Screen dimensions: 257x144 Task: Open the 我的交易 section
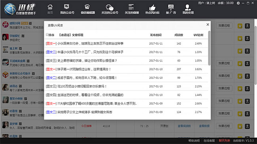pyautogui.click(x=188, y=9)
